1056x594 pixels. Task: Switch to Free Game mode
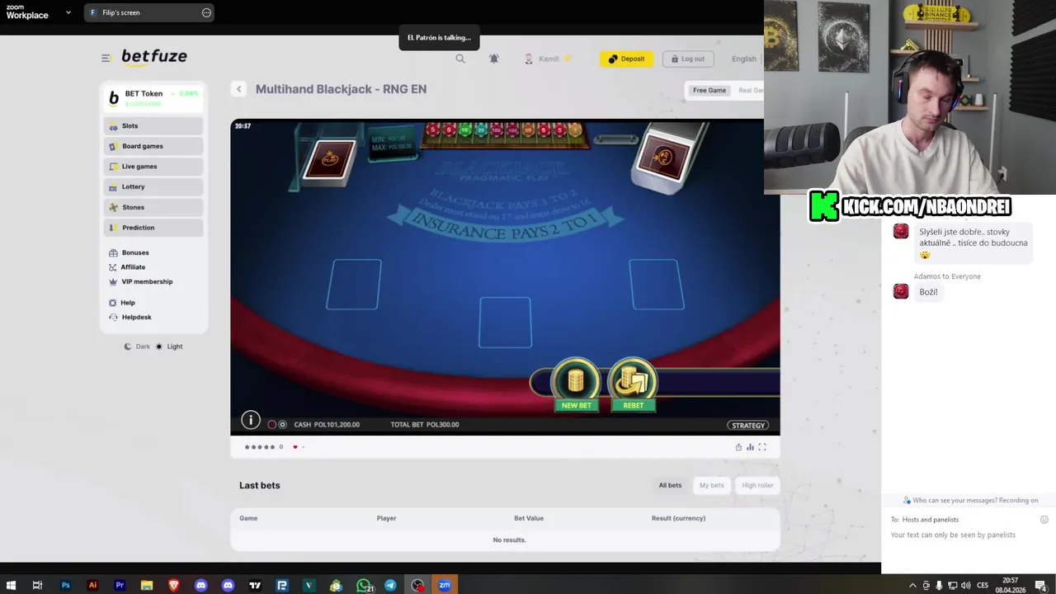click(709, 90)
